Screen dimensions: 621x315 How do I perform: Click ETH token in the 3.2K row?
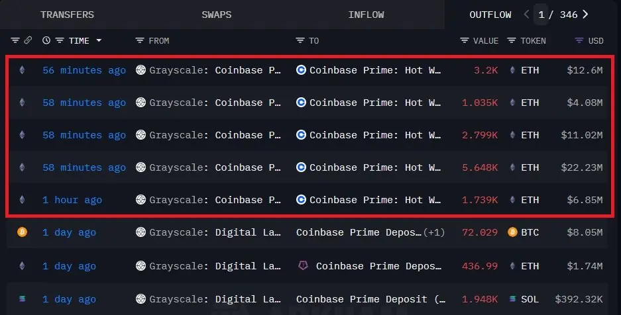(x=530, y=70)
